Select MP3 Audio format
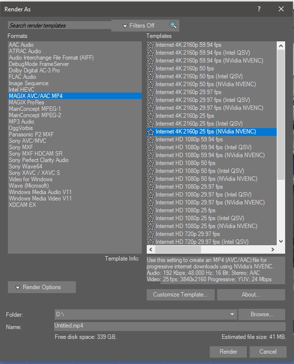 tap(75, 122)
